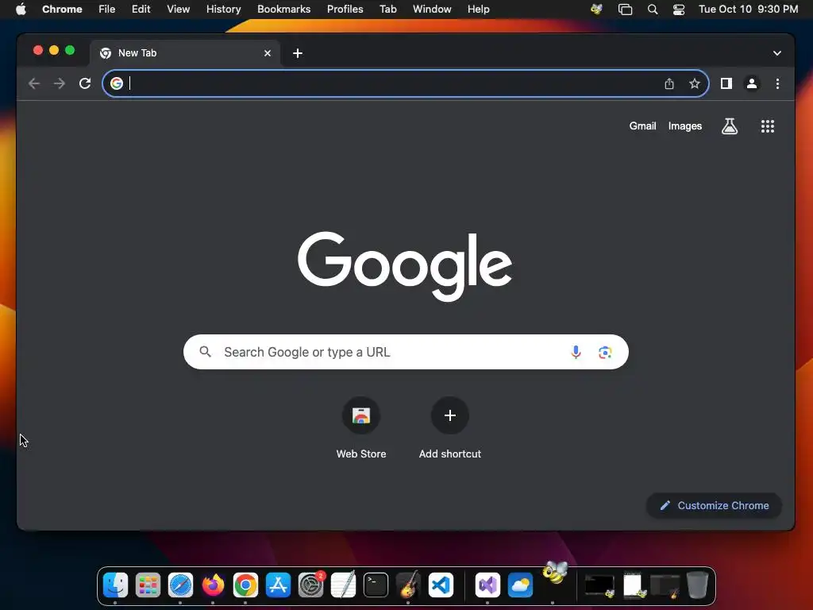Open App Store from the Dock
This screenshot has width=813, height=610.
(279, 585)
